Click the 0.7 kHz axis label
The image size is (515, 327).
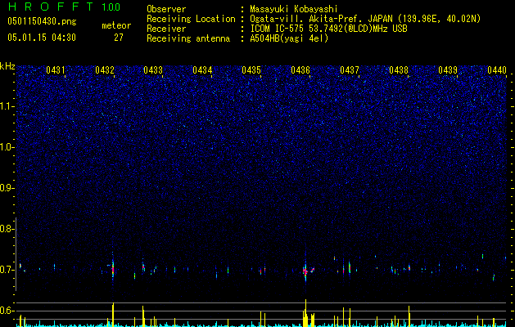[x=7, y=270]
